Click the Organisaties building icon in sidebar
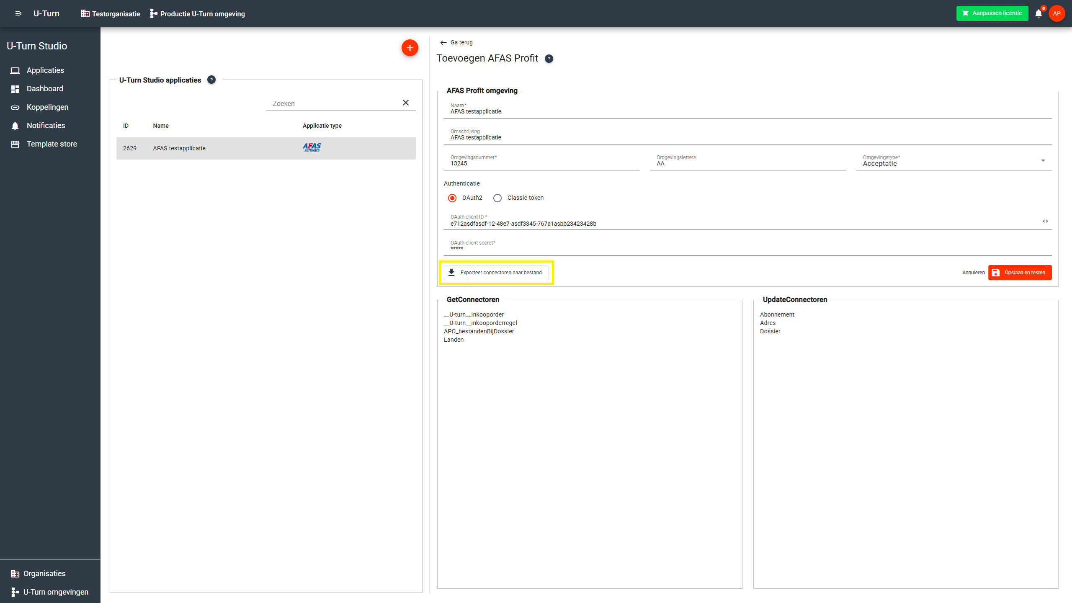Viewport: 1072px width, 603px height. coord(15,574)
